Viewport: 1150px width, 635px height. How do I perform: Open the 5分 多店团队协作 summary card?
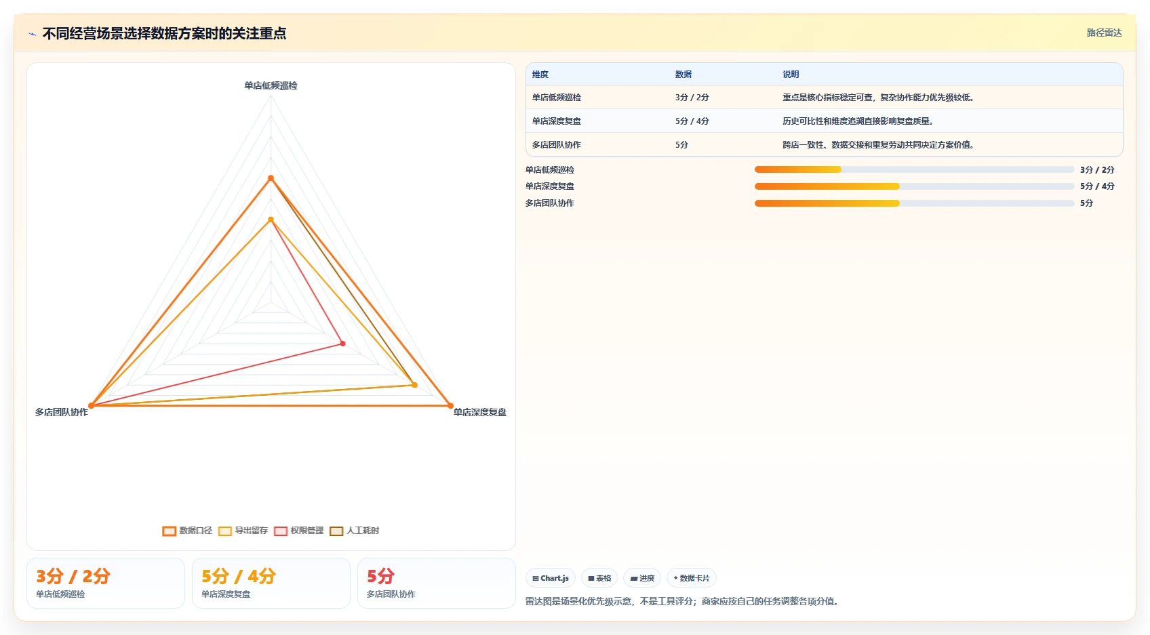pyautogui.click(x=437, y=583)
